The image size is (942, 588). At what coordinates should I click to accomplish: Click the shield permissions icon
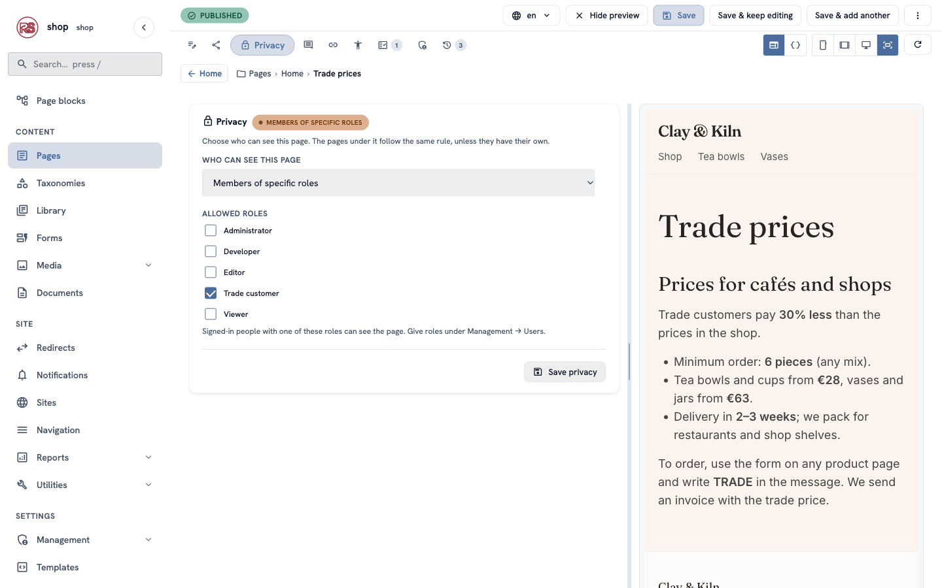[422, 45]
